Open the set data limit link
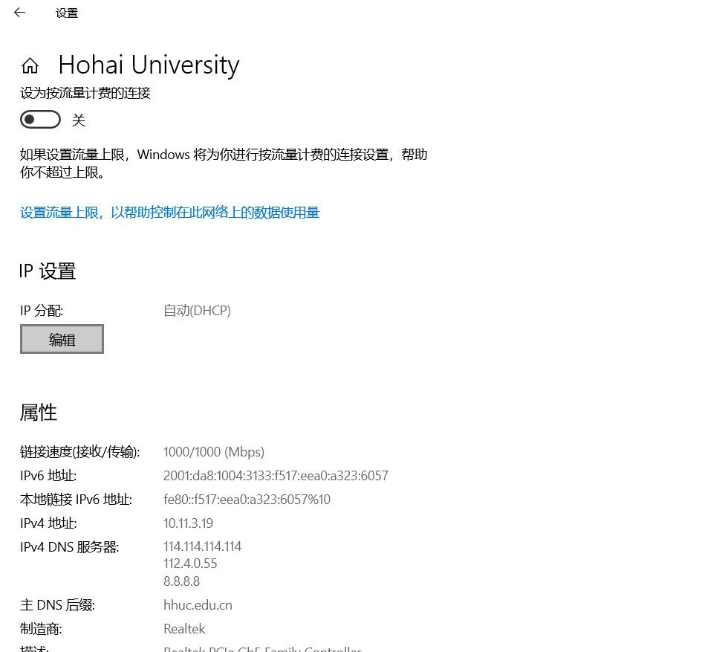Image resolution: width=722 pixels, height=652 pixels. pyautogui.click(x=169, y=213)
